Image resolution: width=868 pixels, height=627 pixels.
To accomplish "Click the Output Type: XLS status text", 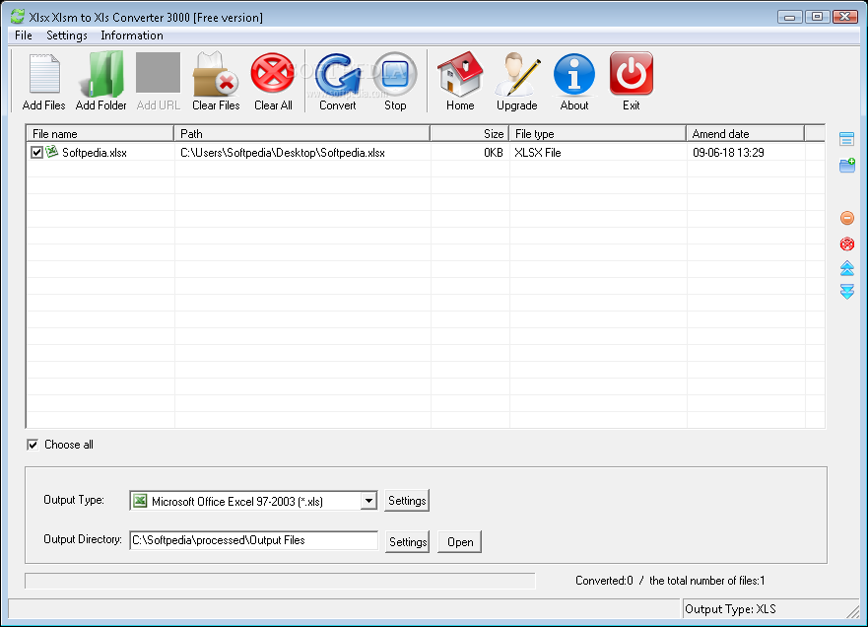I will 730,609.
